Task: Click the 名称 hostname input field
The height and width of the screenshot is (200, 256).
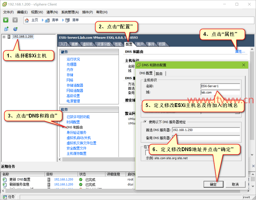Action: click(x=220, y=86)
